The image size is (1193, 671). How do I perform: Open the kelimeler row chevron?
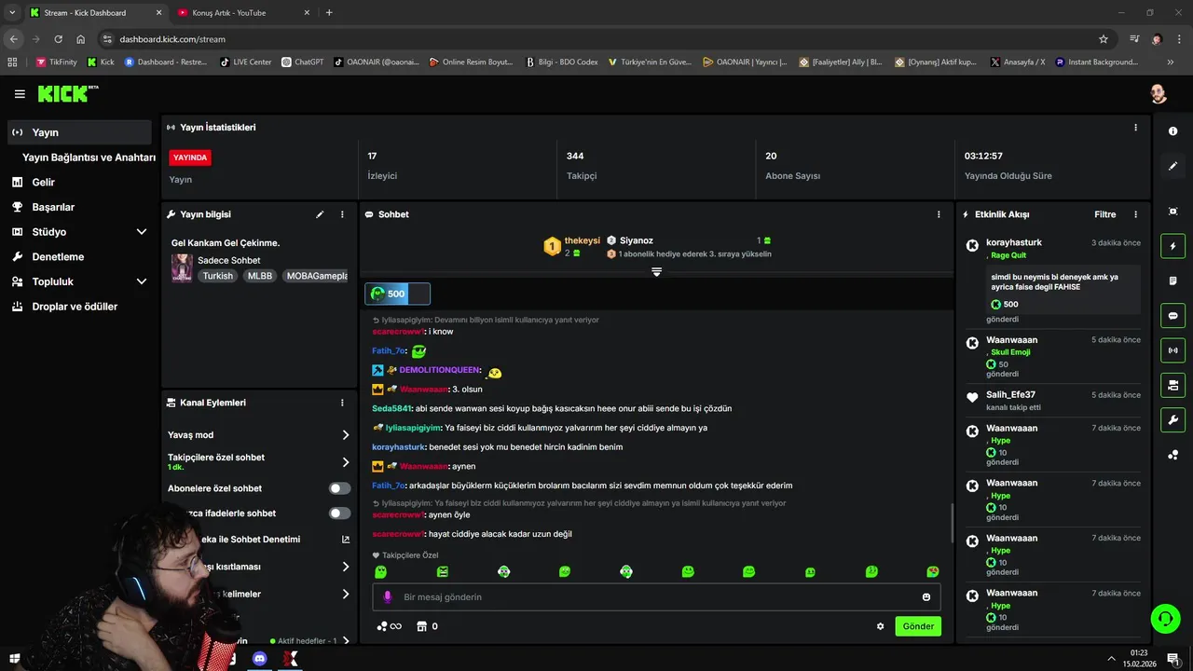click(346, 594)
